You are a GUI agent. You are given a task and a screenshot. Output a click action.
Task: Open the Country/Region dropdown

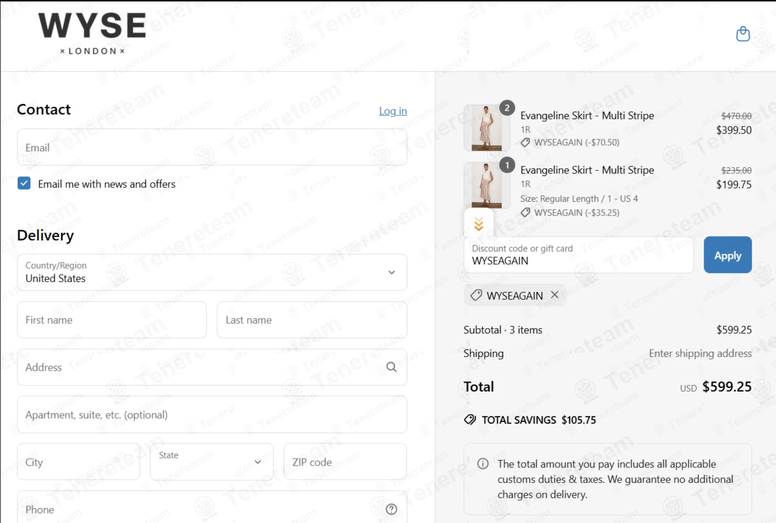[x=212, y=272]
